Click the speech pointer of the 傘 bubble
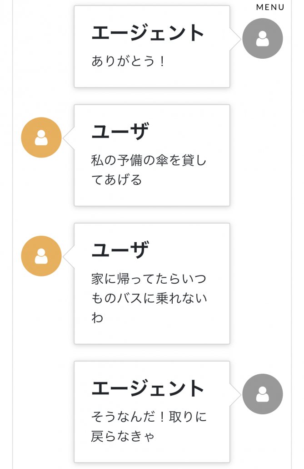 tap(69, 138)
